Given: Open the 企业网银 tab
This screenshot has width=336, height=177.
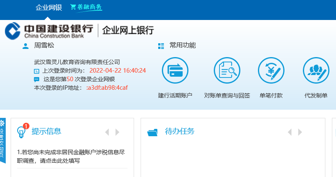Looking at the screenshot, I should (x=49, y=8).
